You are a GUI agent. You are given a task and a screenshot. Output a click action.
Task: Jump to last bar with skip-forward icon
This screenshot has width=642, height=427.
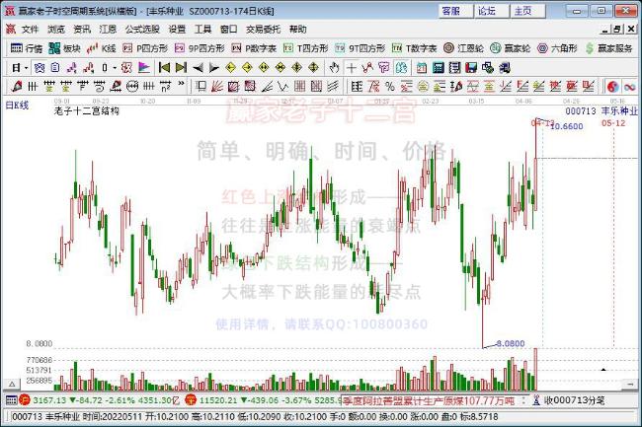pos(181,67)
